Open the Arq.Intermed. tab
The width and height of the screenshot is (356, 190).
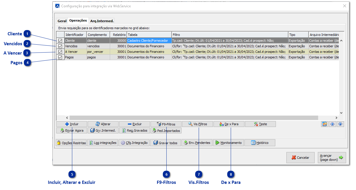[102, 21]
